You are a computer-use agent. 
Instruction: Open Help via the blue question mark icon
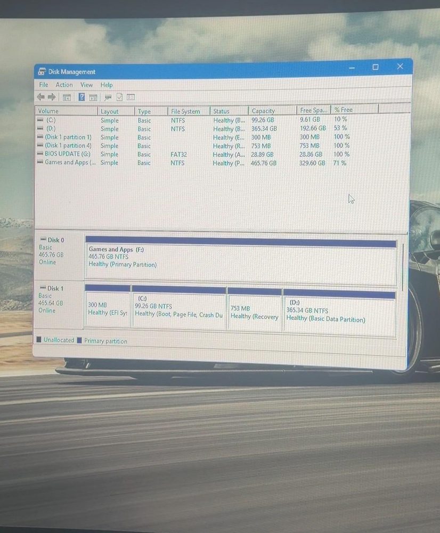[82, 97]
